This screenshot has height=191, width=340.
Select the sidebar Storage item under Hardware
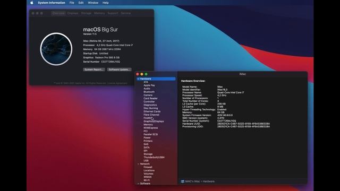click(148, 154)
